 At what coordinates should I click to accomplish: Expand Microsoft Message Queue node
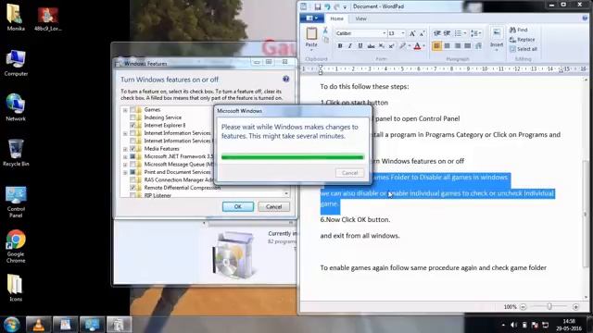(x=125, y=165)
